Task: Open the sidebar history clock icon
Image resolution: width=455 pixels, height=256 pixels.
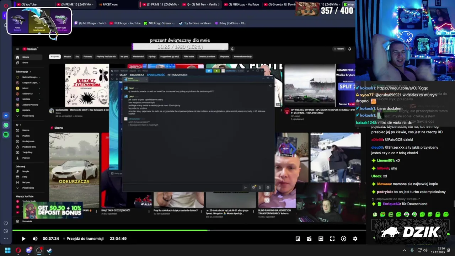Action: (6, 231)
